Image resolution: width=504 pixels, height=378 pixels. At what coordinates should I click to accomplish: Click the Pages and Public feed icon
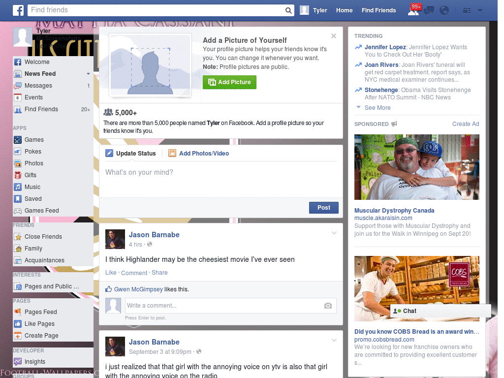pos(18,286)
